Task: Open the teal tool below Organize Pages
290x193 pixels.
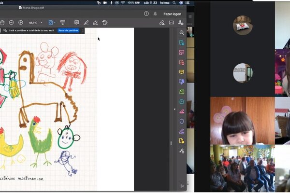Action: (x=182, y=102)
